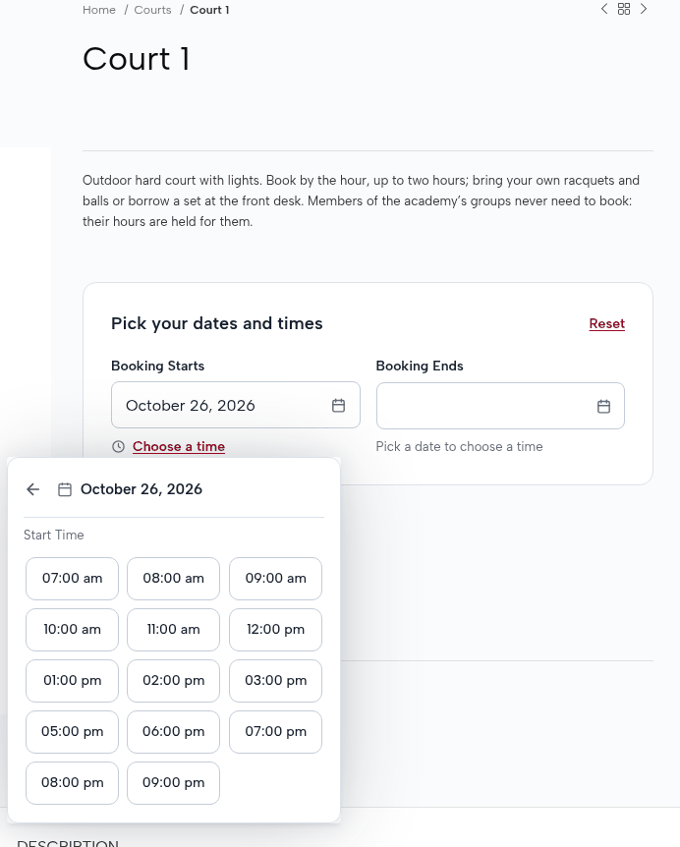Select the 10:00 am time slot
Viewport: 680px width, 847px height.
point(72,630)
